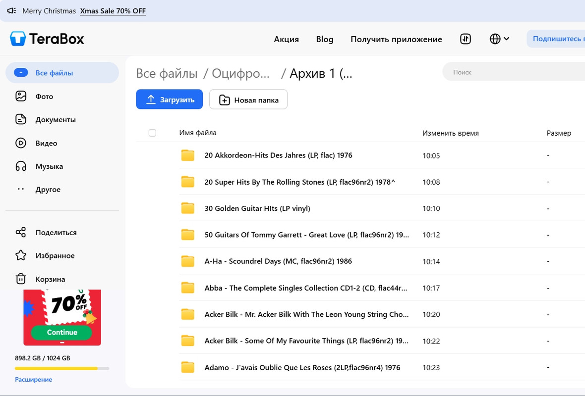Viewport: 585px width, 396px height.
Task: Click the Избранное star icon
Action: [21, 255]
